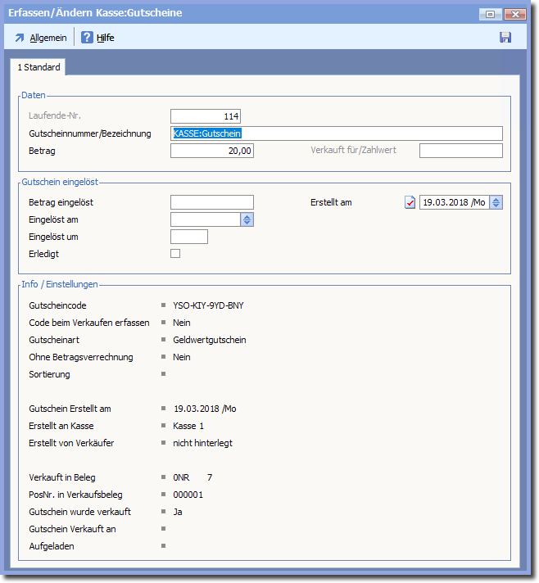Toggle the Erledigt checkbox
This screenshot has width=539, height=583.
coord(175,254)
